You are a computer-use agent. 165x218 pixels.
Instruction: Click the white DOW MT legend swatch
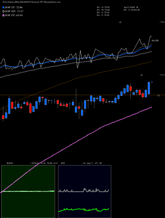coord(3,12)
